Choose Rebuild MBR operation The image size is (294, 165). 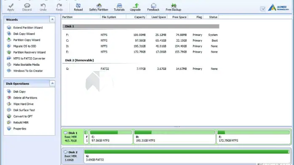coord(21,122)
